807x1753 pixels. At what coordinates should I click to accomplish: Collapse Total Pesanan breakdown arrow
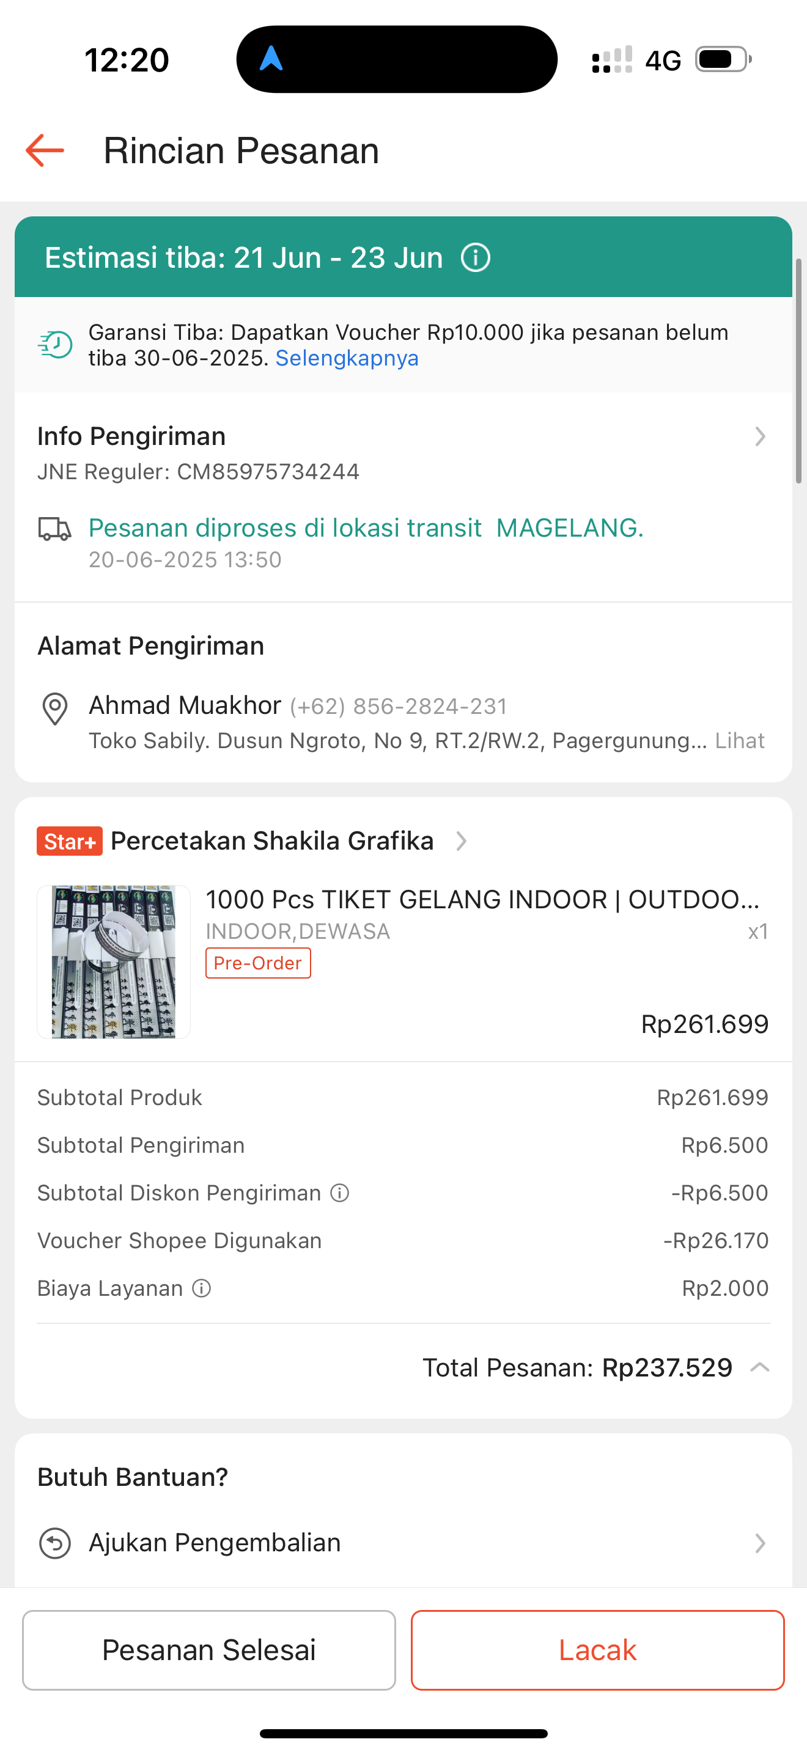759,1367
